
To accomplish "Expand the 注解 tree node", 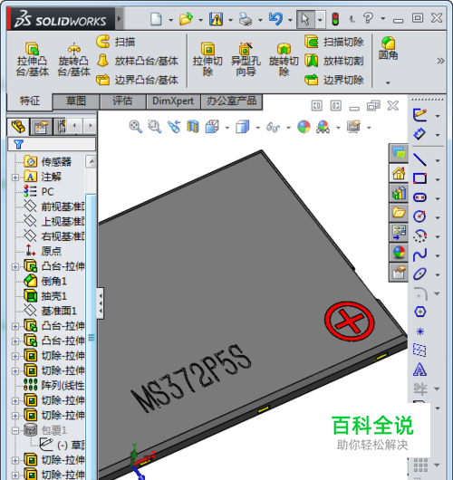I will click(x=15, y=178).
